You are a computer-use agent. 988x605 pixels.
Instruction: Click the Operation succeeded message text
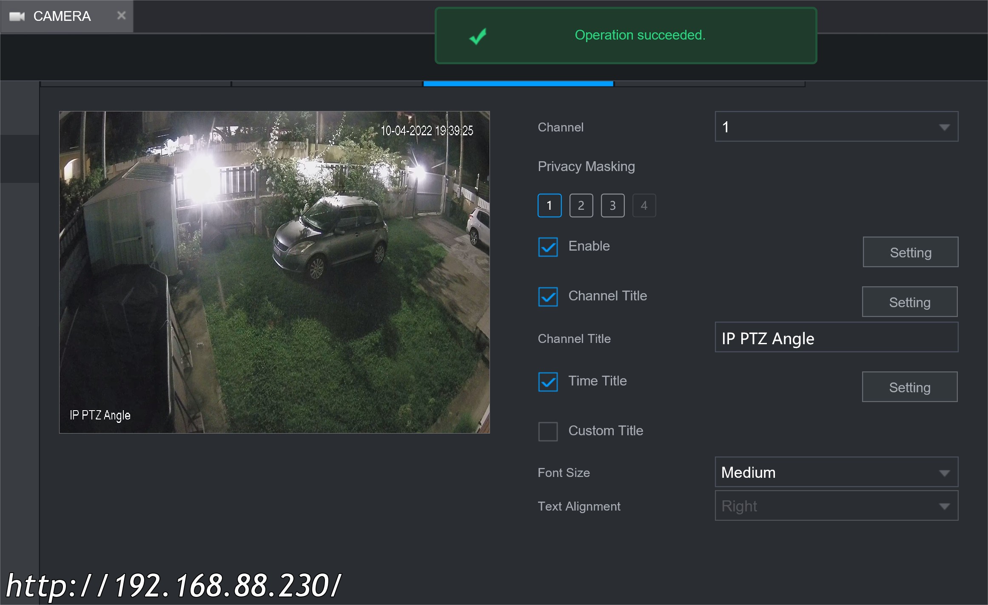(x=640, y=35)
